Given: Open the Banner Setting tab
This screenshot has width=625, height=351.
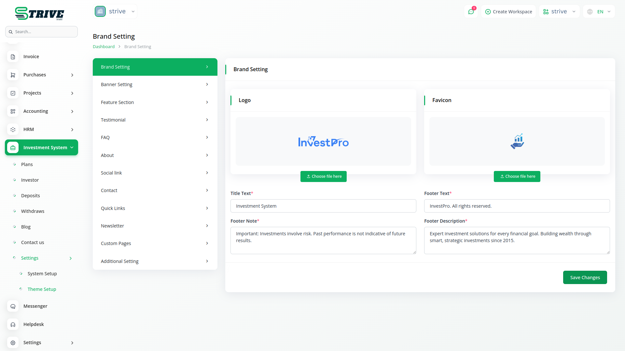Looking at the screenshot, I should point(155,84).
